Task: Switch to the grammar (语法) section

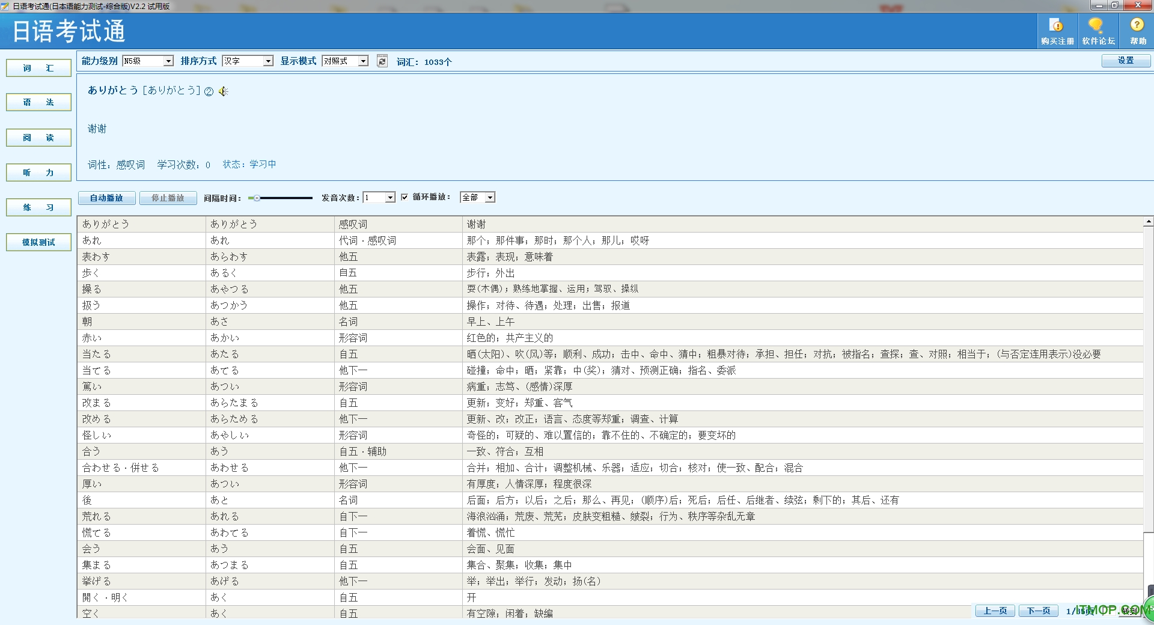Action: tap(38, 102)
